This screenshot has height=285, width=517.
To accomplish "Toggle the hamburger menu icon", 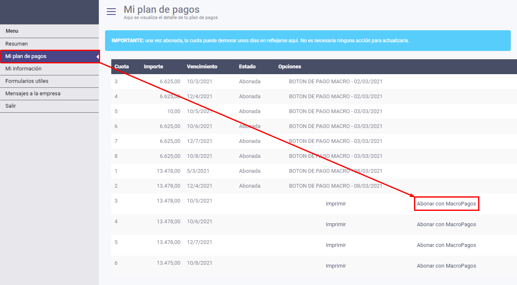I will point(111,12).
